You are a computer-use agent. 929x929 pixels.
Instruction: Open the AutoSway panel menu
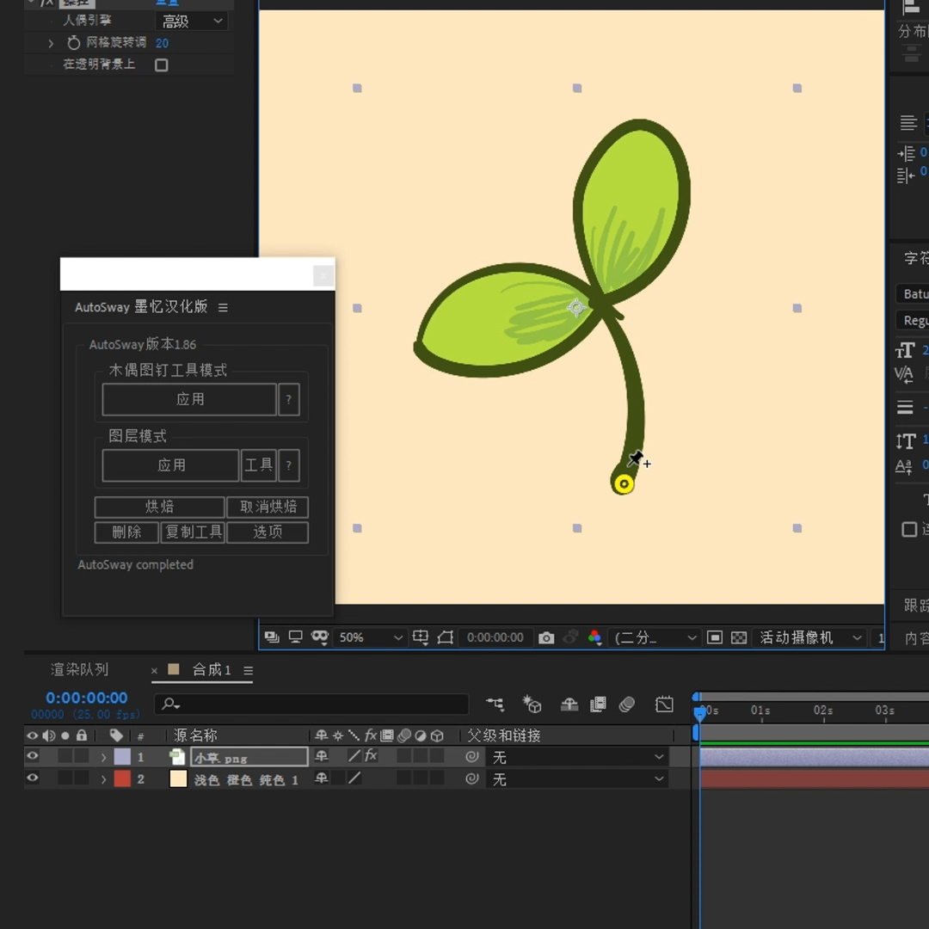pyautogui.click(x=223, y=307)
